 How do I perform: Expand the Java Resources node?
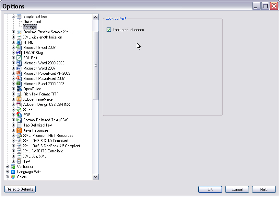click(13, 130)
